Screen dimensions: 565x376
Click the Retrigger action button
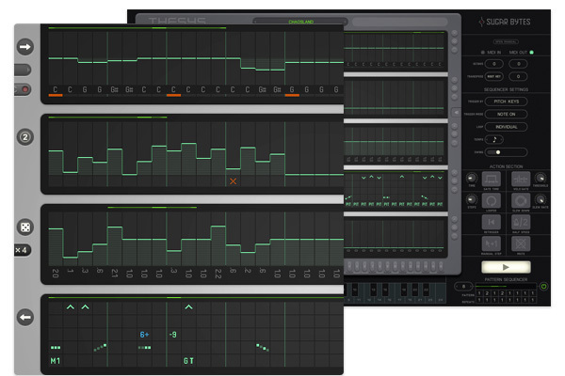(492, 223)
